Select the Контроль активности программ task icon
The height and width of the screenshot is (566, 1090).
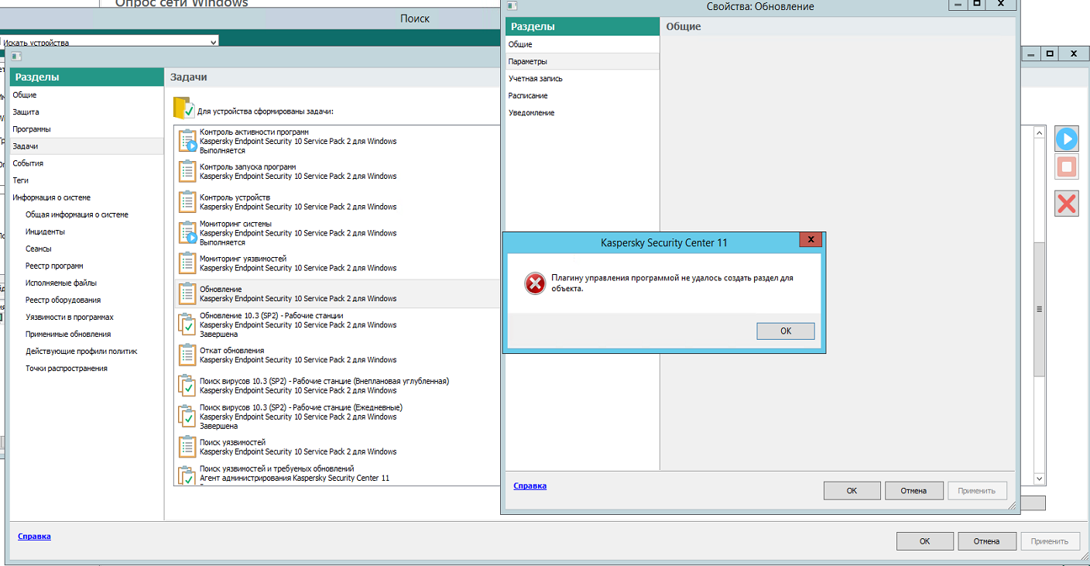coord(187,142)
